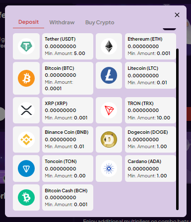Screen dimensions: 191x222
Task: Open the TRON (TRX) balance card
Action: coord(150,110)
